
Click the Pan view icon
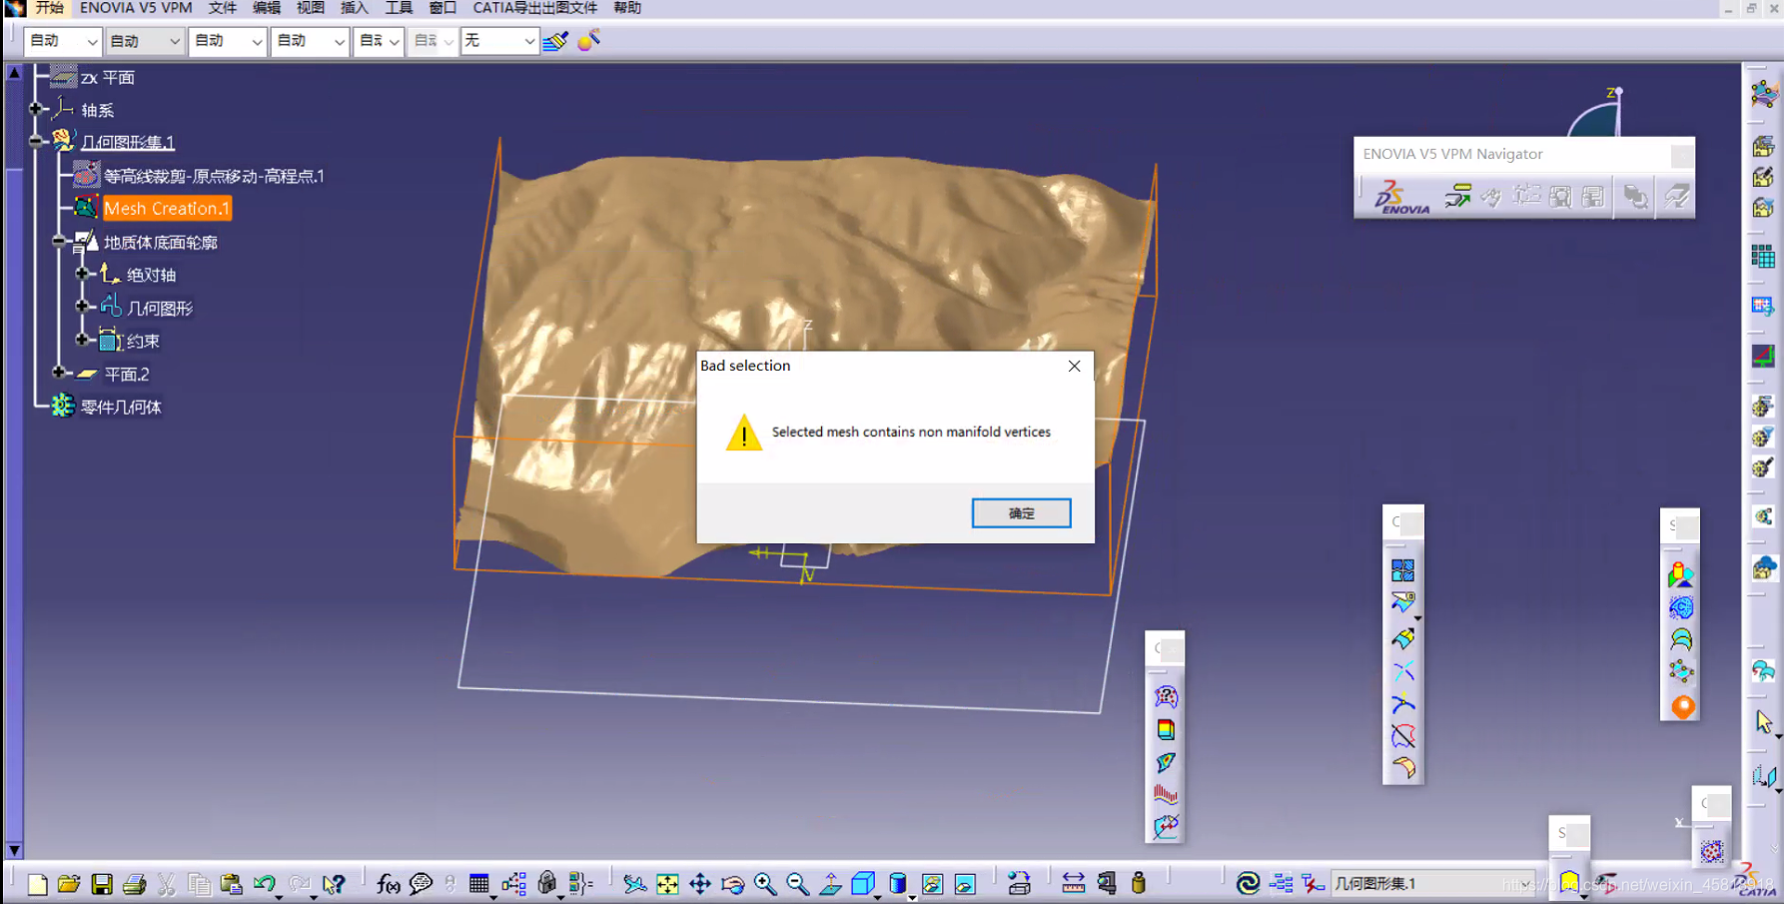700,884
